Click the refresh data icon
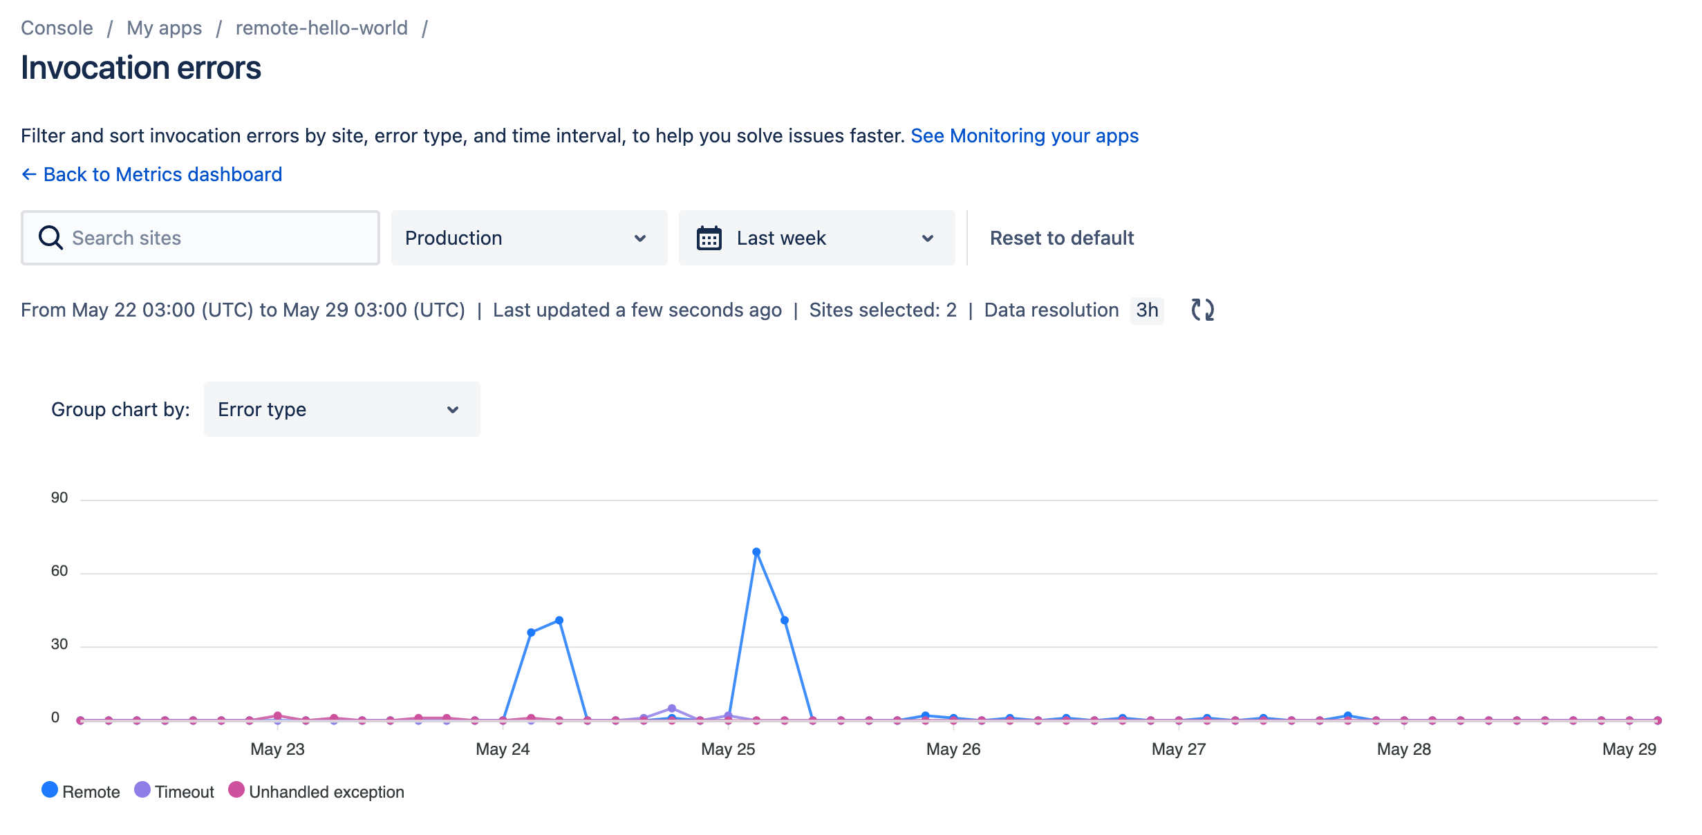 [1202, 310]
